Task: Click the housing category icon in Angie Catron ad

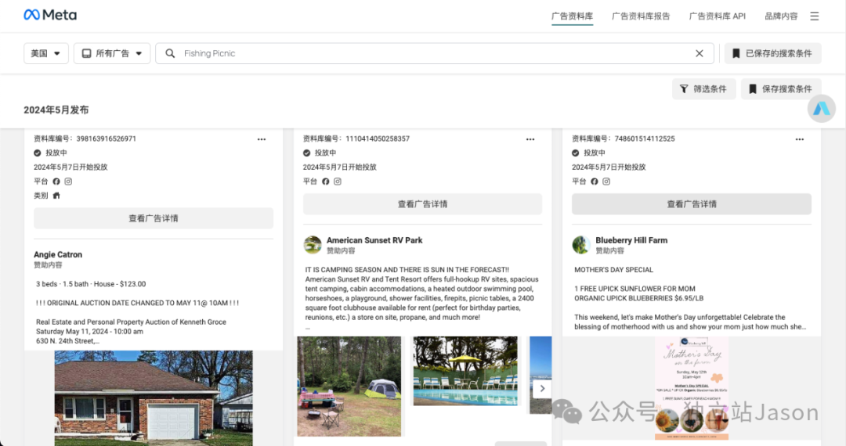Action: point(56,196)
